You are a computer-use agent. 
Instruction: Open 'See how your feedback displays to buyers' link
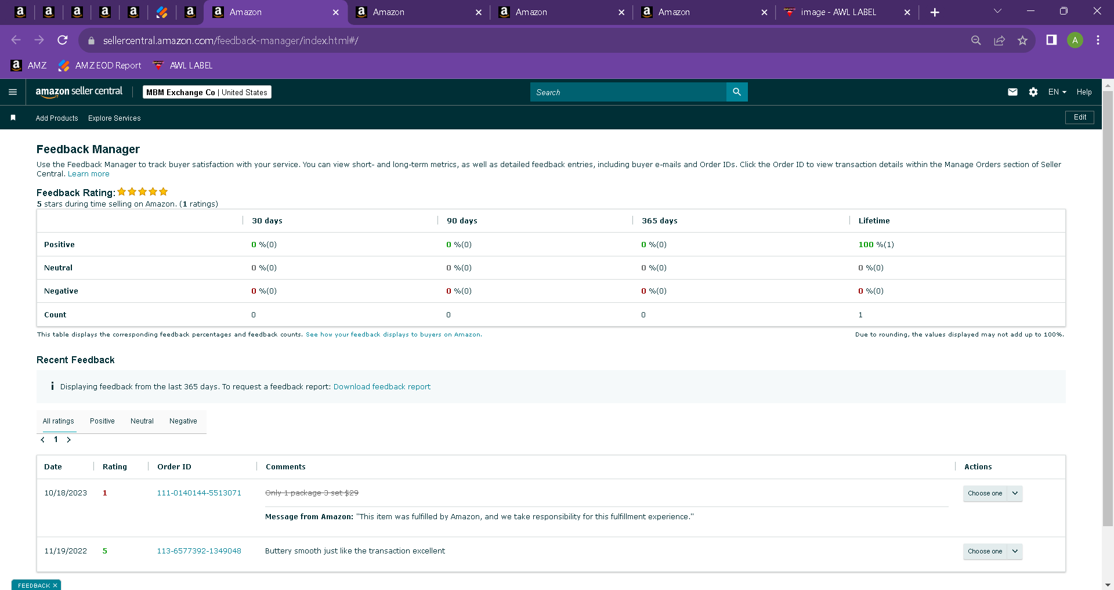(393, 335)
